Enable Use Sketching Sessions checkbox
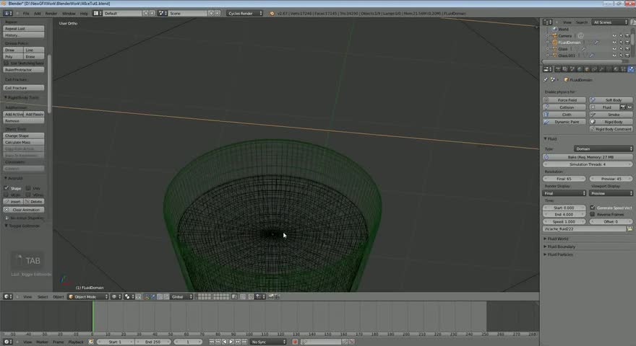Screen dimensions: 636x346 pos(6,63)
